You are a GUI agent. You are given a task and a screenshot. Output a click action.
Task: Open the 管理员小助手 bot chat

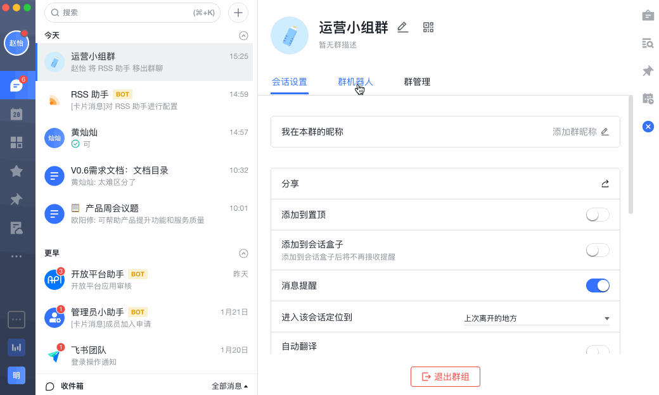click(145, 318)
